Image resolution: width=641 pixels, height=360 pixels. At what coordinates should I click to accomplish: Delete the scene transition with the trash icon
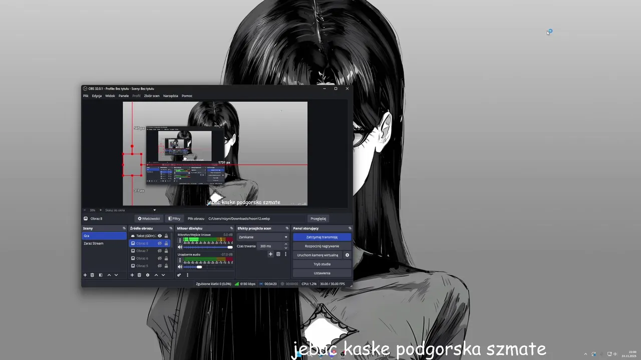pyautogui.click(x=278, y=254)
